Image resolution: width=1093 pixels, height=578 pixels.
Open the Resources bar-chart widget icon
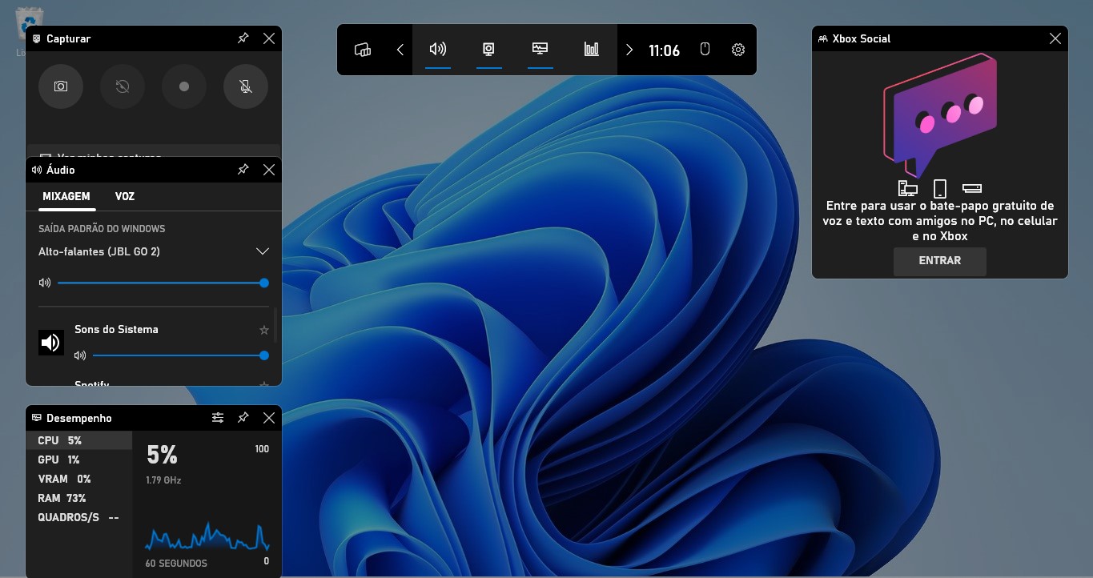(591, 49)
